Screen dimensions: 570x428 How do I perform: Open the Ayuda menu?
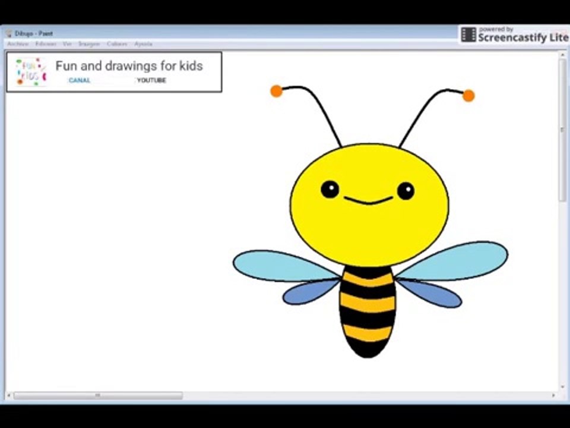coord(143,43)
